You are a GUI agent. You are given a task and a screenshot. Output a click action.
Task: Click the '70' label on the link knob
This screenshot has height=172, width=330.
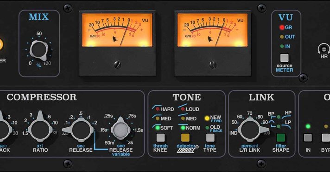coord(250,113)
